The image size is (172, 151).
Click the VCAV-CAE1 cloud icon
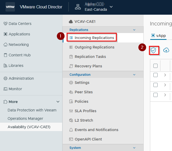point(71,21)
